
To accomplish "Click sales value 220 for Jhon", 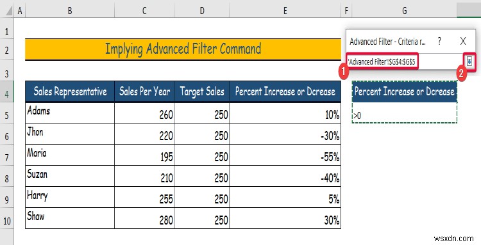I will pyautogui.click(x=144, y=134).
